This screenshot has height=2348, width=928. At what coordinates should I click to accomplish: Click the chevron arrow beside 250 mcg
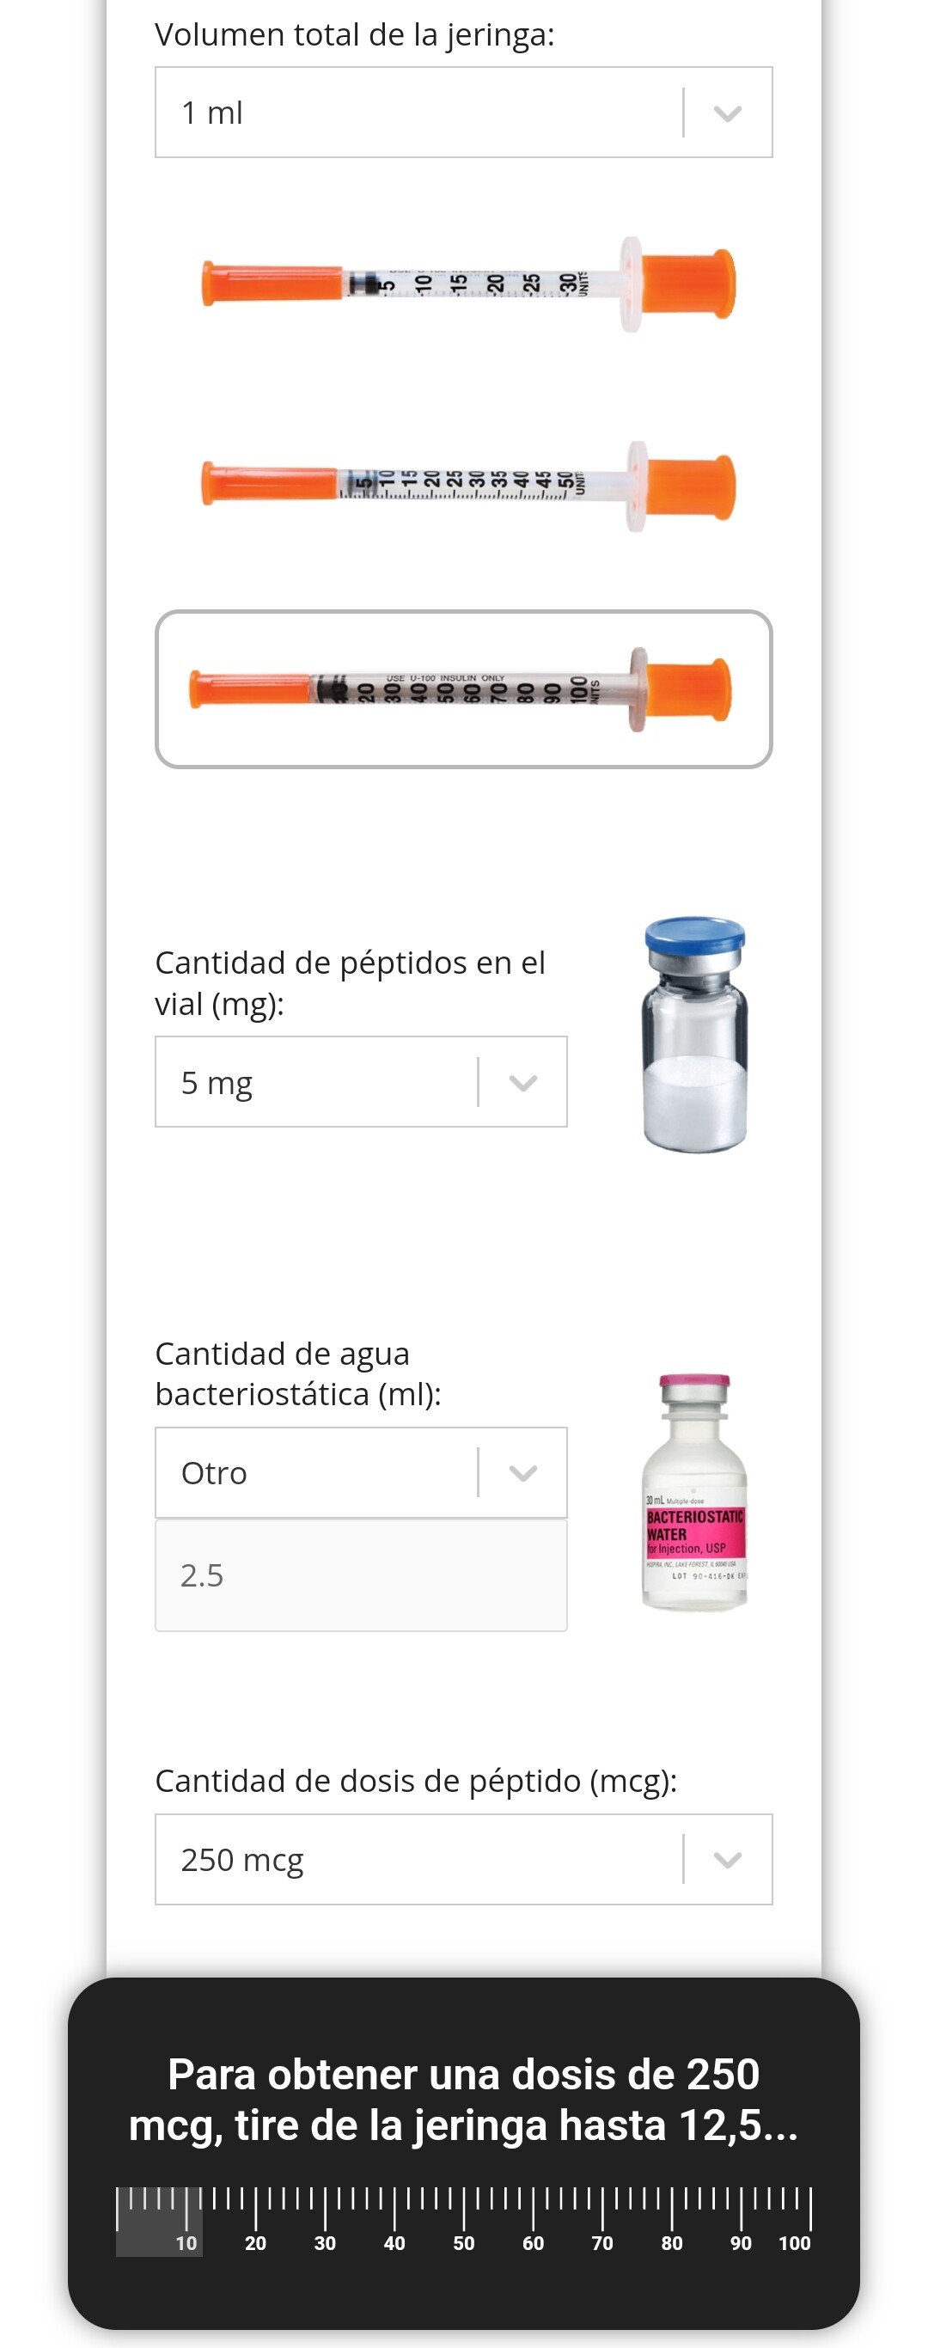pos(728,1860)
